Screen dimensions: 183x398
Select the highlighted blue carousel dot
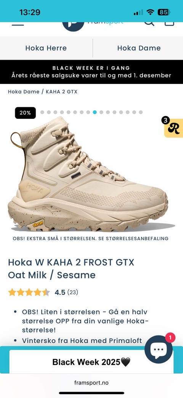pyautogui.click(x=95, y=112)
